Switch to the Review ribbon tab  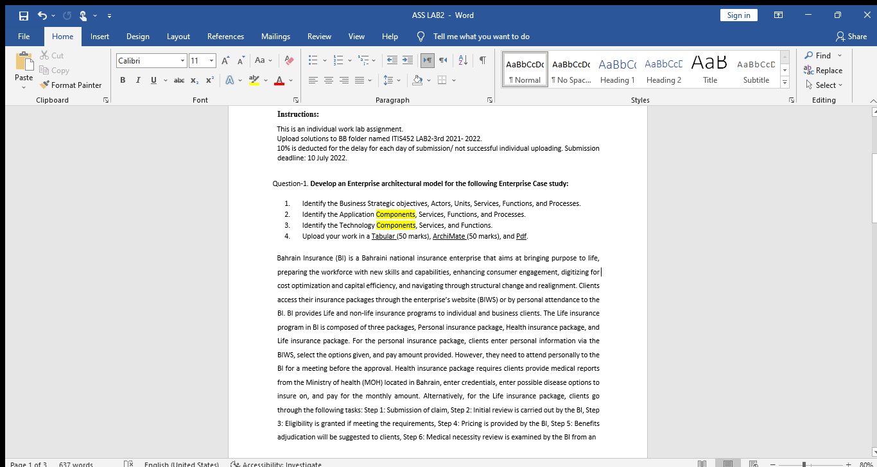[319, 36]
